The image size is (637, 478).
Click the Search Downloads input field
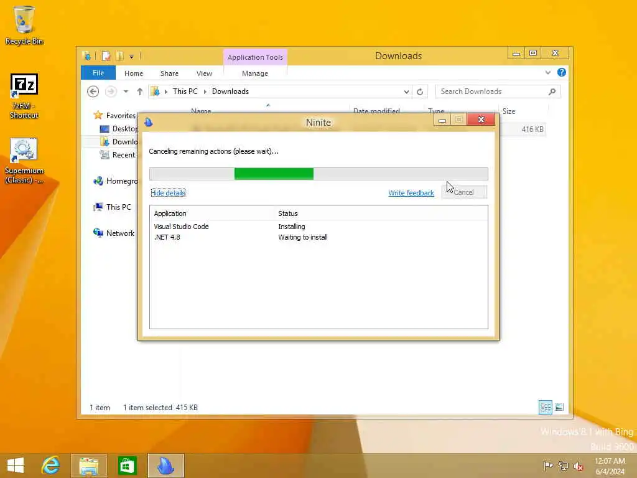click(493, 91)
